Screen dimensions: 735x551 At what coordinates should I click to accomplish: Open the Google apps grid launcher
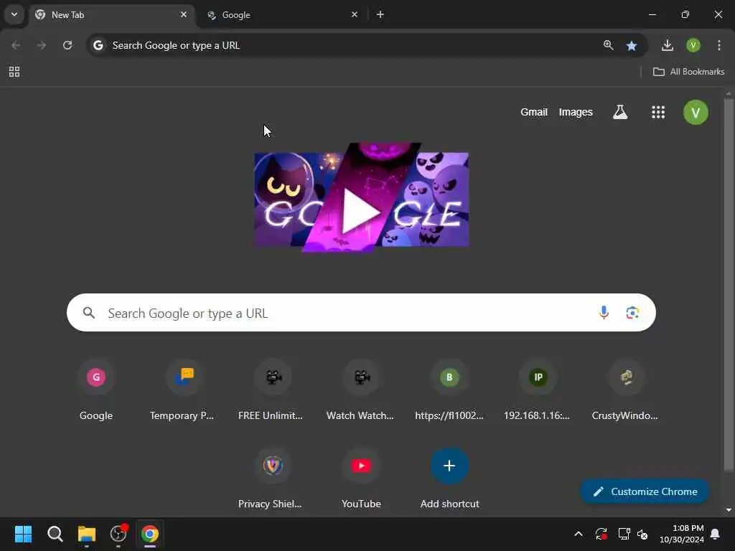tap(658, 112)
